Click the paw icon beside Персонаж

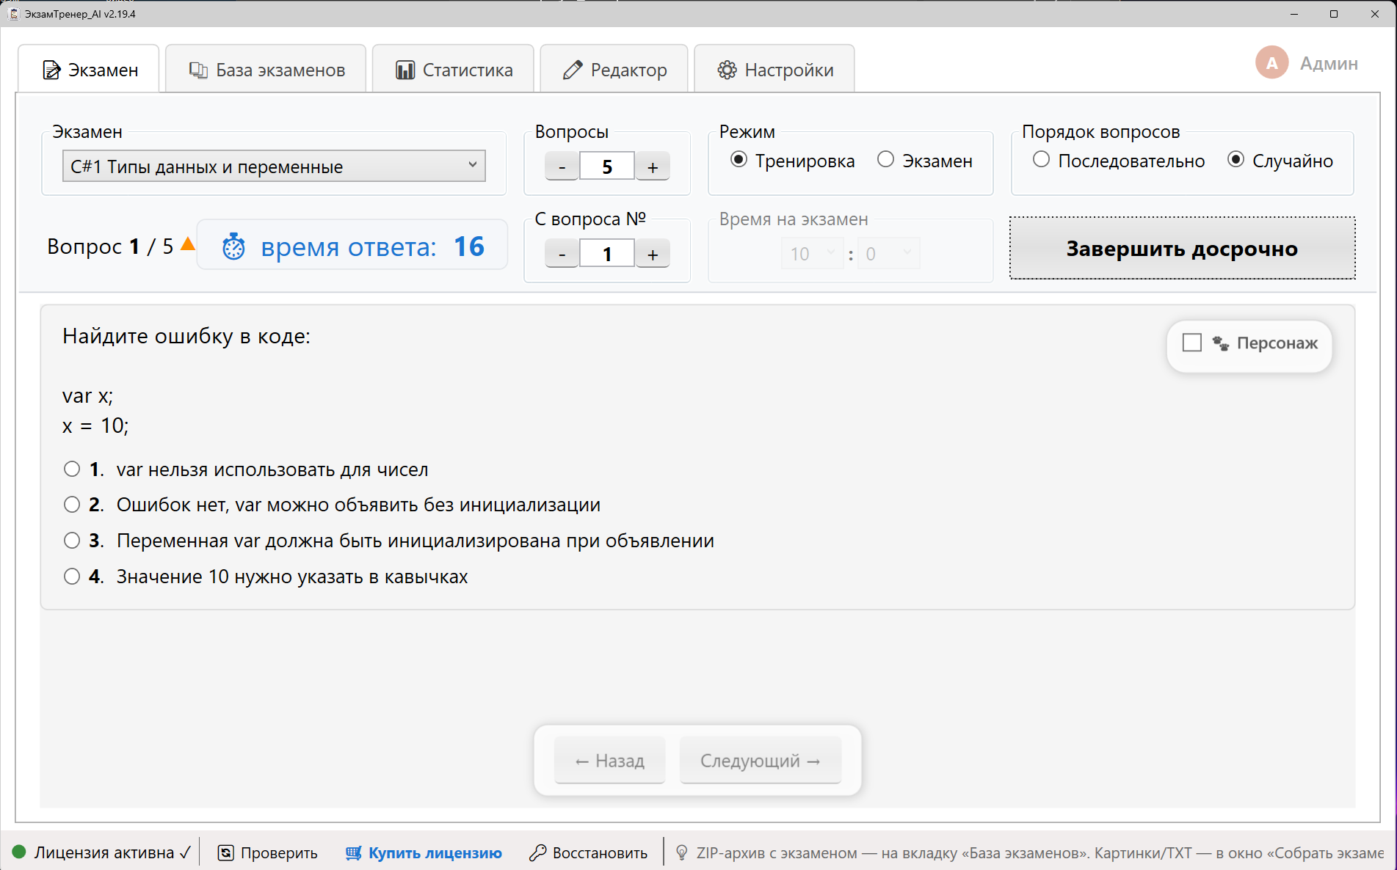coord(1220,343)
